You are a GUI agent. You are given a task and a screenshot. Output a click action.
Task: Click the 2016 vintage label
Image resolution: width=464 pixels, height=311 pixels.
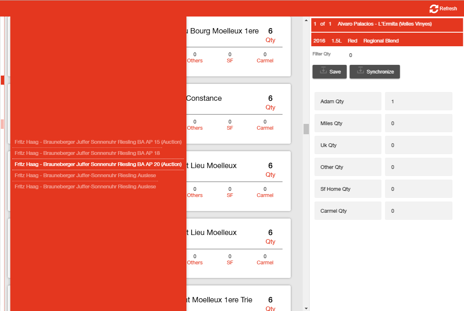[319, 41]
